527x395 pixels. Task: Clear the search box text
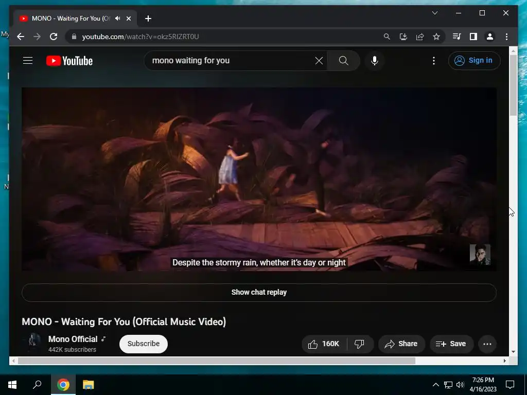[319, 61]
